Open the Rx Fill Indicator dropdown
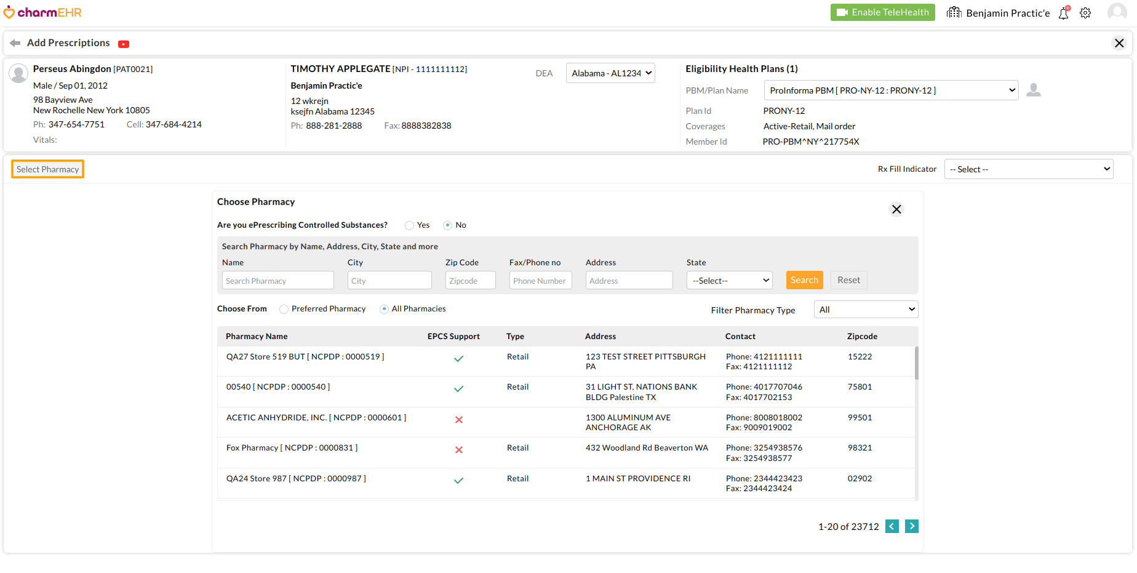The image size is (1137, 573). [x=1028, y=169]
